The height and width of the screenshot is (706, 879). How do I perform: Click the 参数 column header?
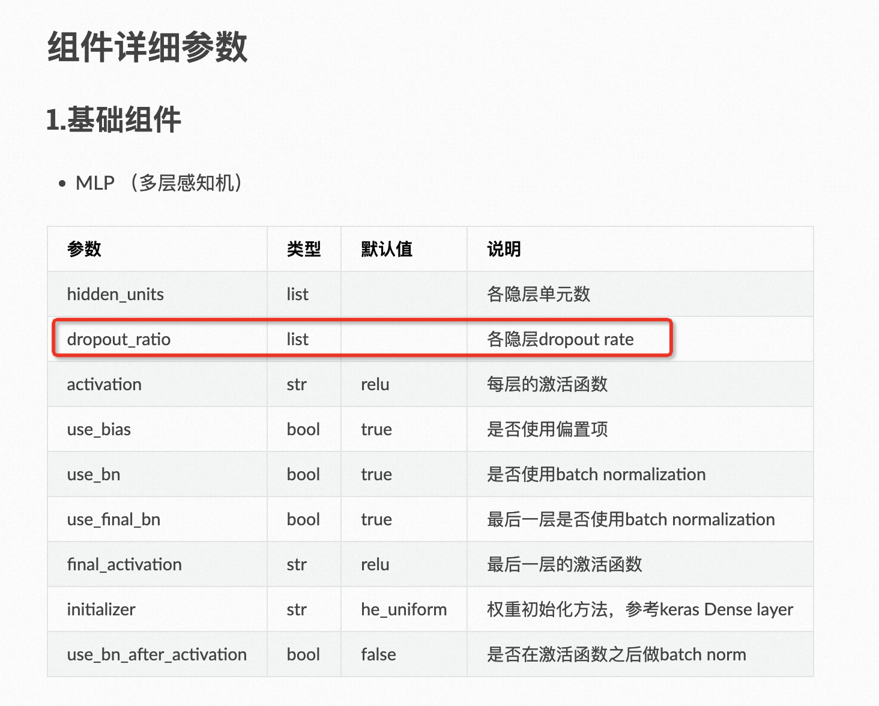click(x=84, y=249)
